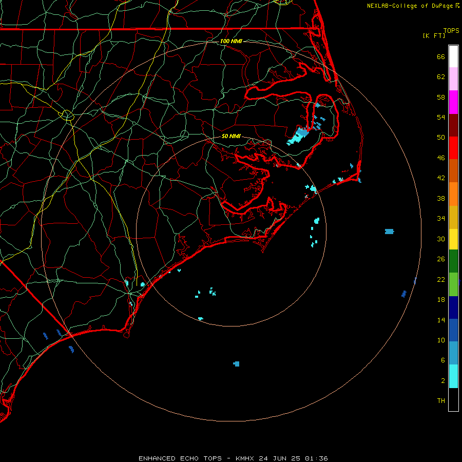Viewport: 462px width, 462px height.
Task: Select the 18 legend number
Action: point(441,300)
